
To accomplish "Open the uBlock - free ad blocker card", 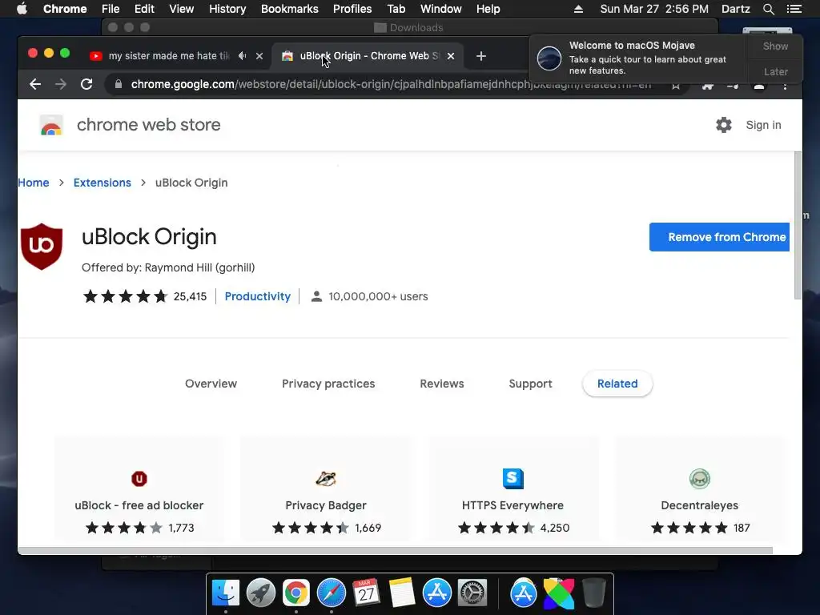I will pyautogui.click(x=139, y=489).
